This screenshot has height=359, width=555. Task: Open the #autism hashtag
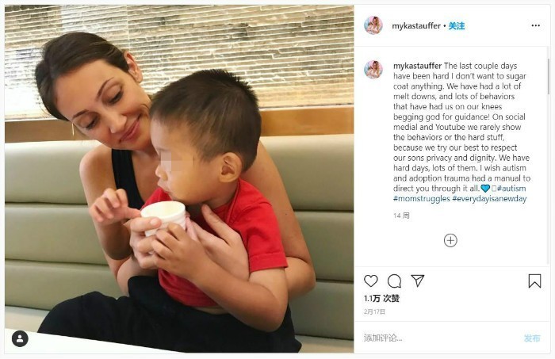511,188
